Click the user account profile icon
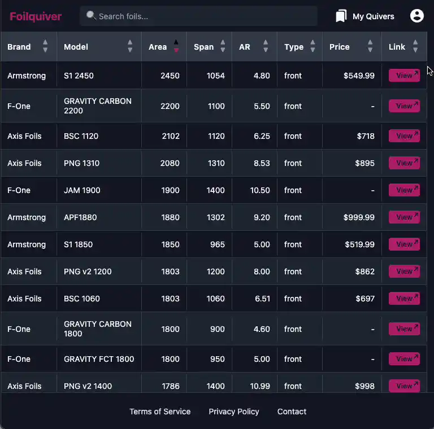This screenshot has width=434, height=429. coord(416,16)
